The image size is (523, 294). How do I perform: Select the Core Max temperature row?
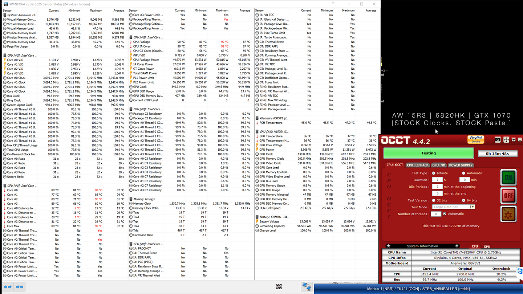pyautogui.click(x=64, y=226)
